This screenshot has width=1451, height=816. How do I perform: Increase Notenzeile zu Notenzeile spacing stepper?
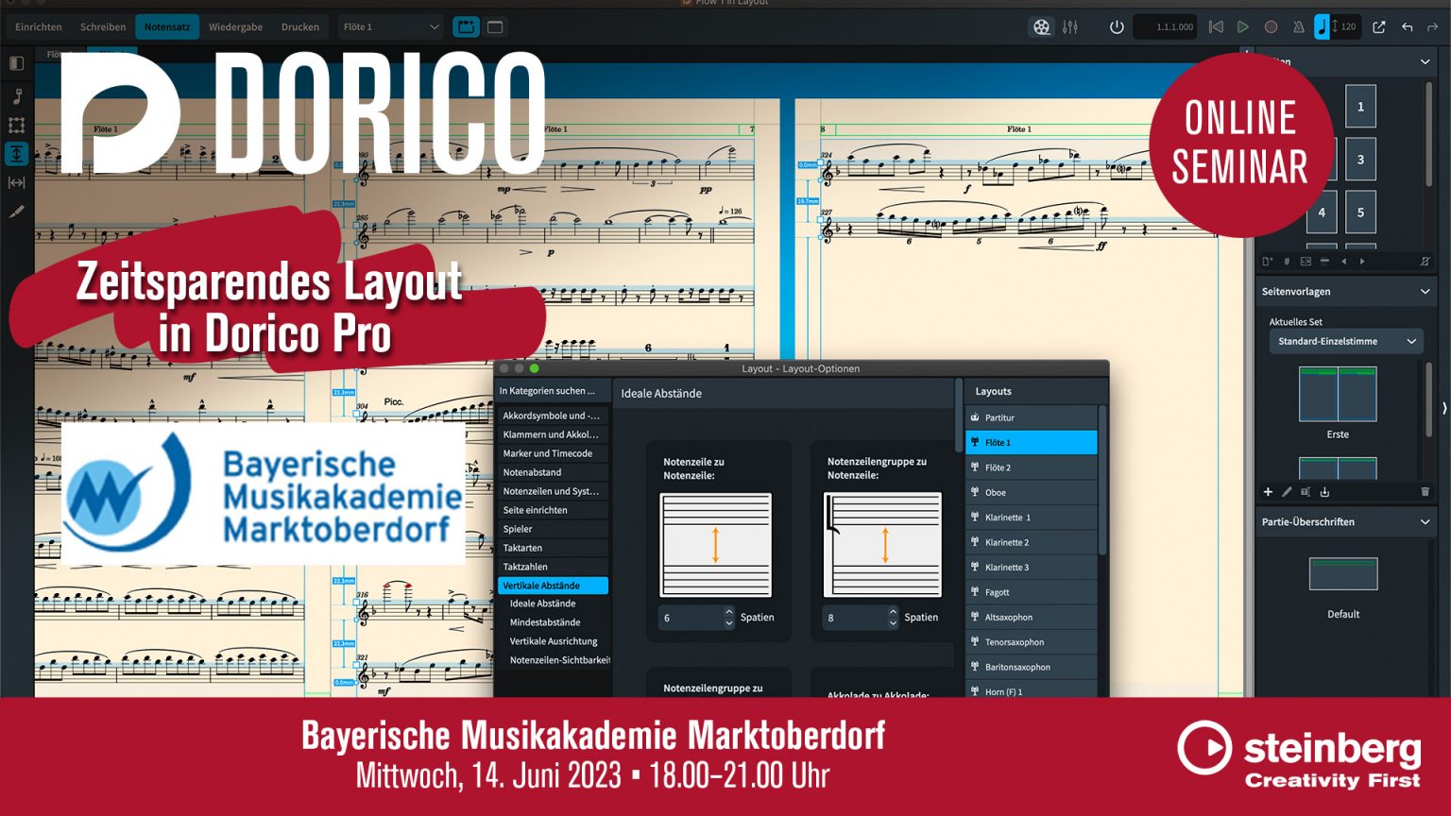click(x=728, y=612)
